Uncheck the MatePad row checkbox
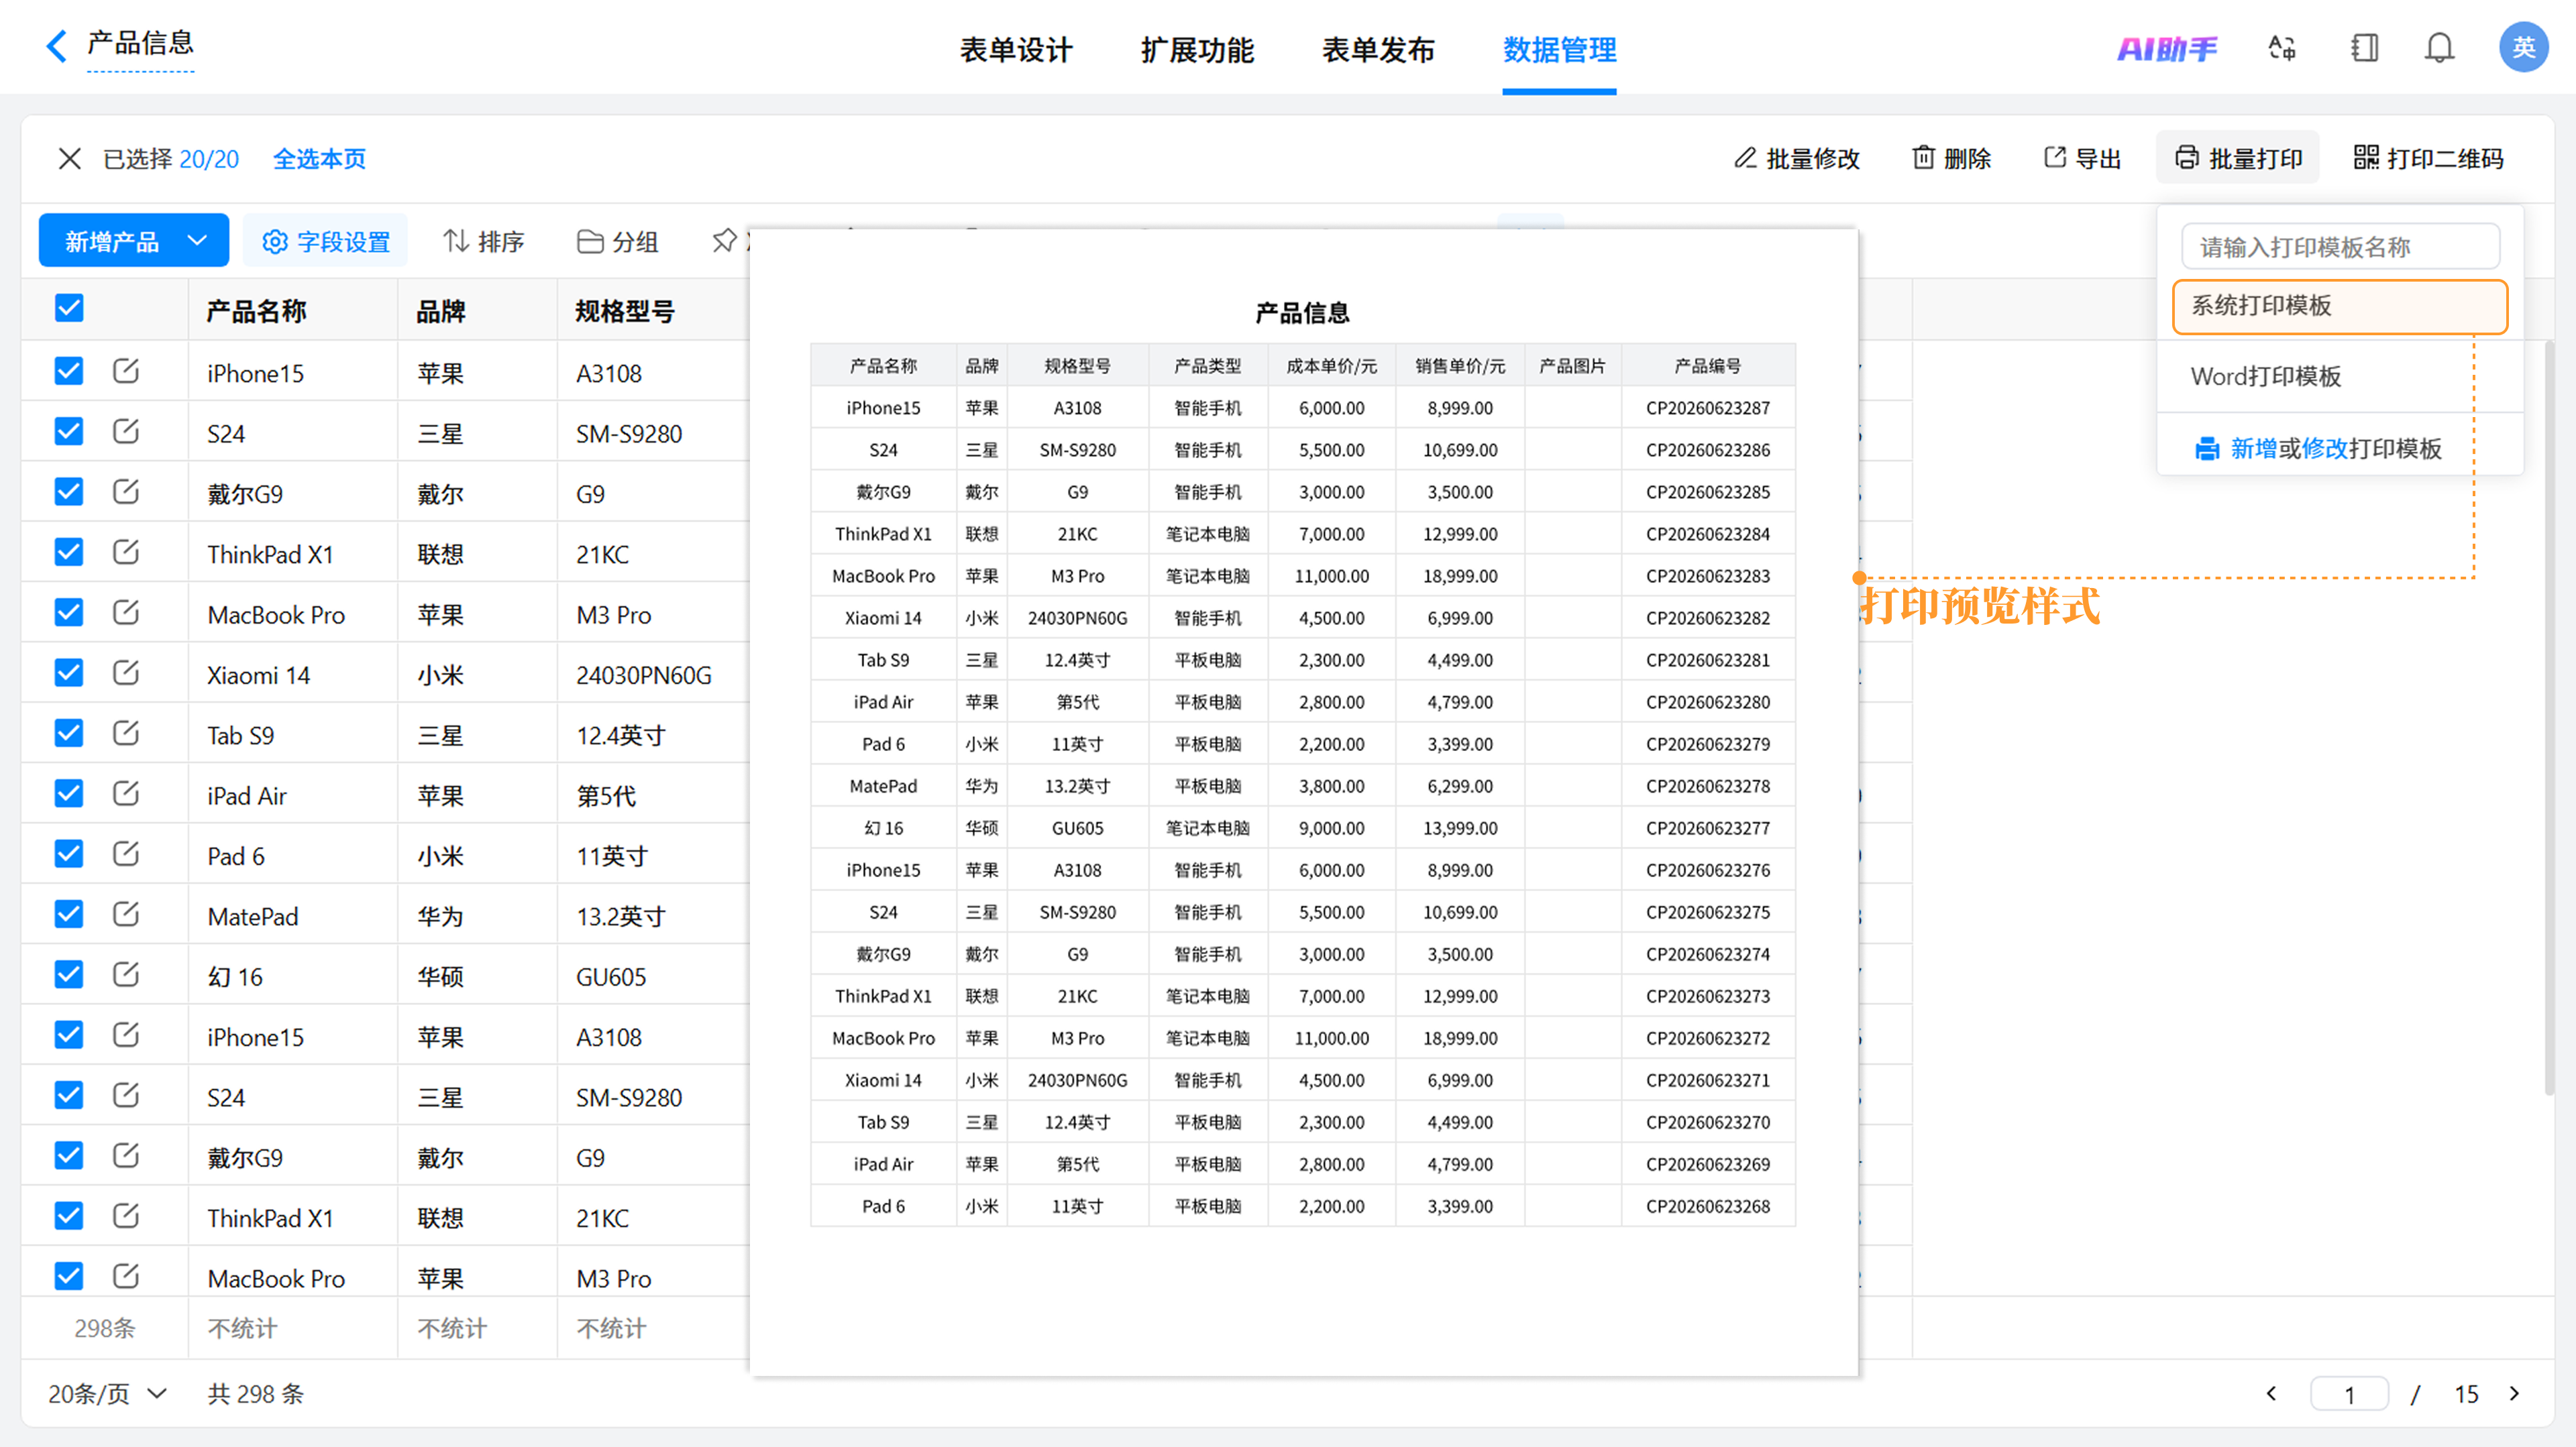 [69, 915]
